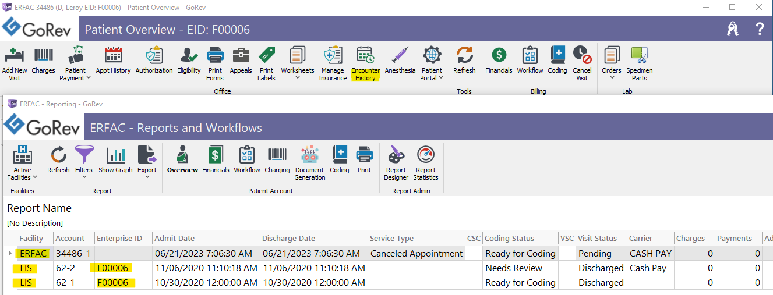Open Anesthesia syringe icon
Screen dimensions: 773x295
[x=400, y=61]
